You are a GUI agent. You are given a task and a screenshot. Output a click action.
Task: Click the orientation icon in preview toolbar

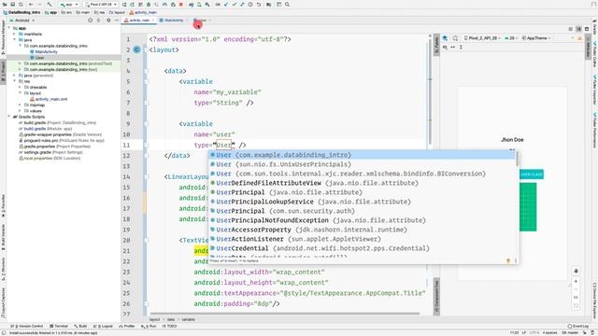[455, 38]
